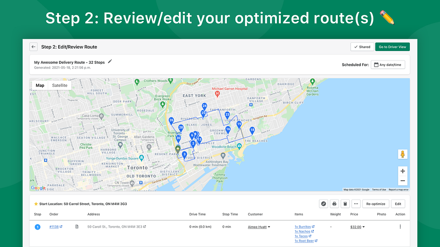Viewport: 440px width, 247px height.
Task: Open the three-dot more options toolbar button
Action: coord(356,204)
